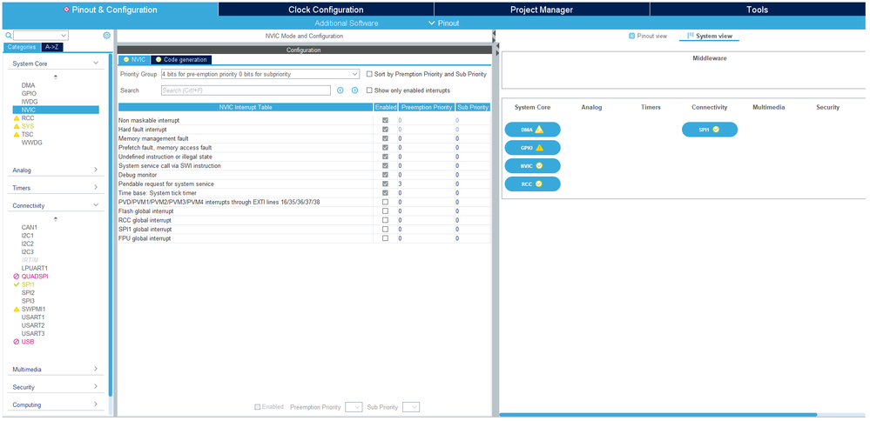
Task: Click the search magnifier icon in sidebar
Action: pos(9,36)
